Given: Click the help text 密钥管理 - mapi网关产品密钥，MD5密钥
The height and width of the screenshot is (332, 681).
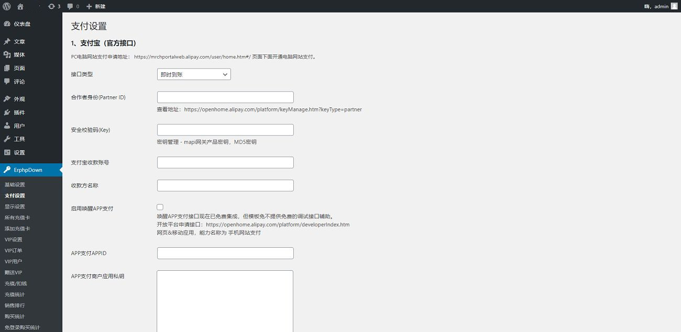Looking at the screenshot, I should pos(207,142).
